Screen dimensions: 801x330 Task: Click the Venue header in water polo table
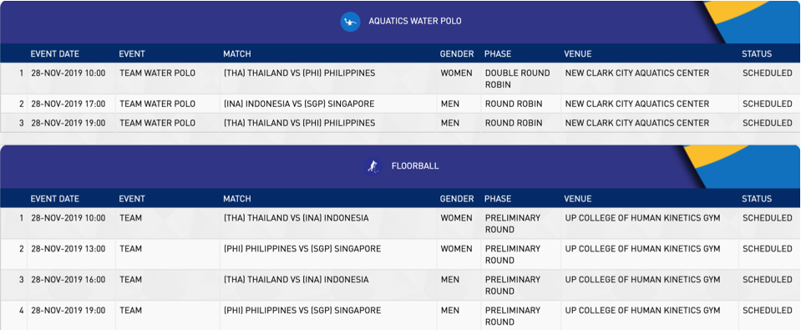[578, 53]
